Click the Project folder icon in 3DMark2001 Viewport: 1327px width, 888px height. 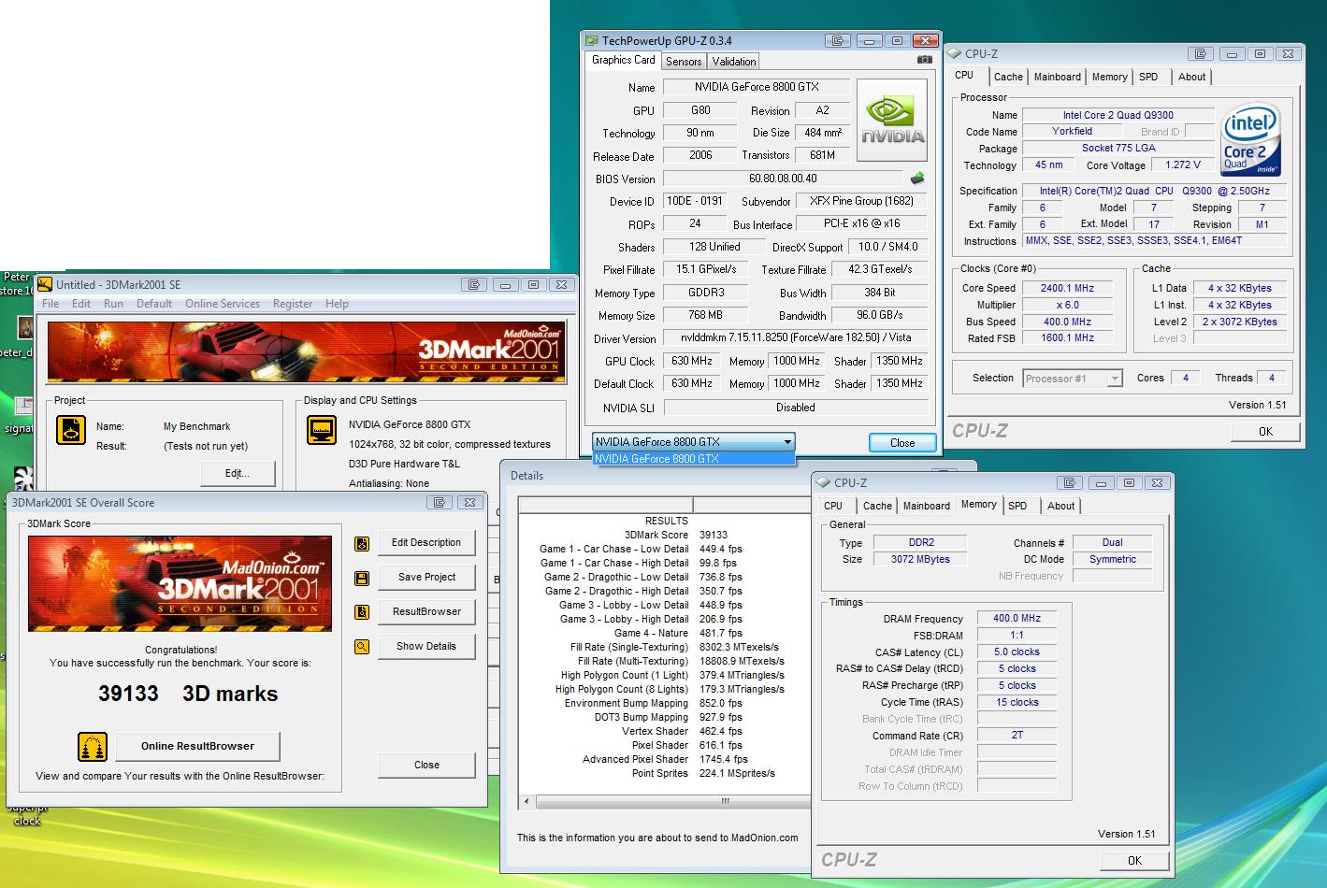(x=71, y=429)
